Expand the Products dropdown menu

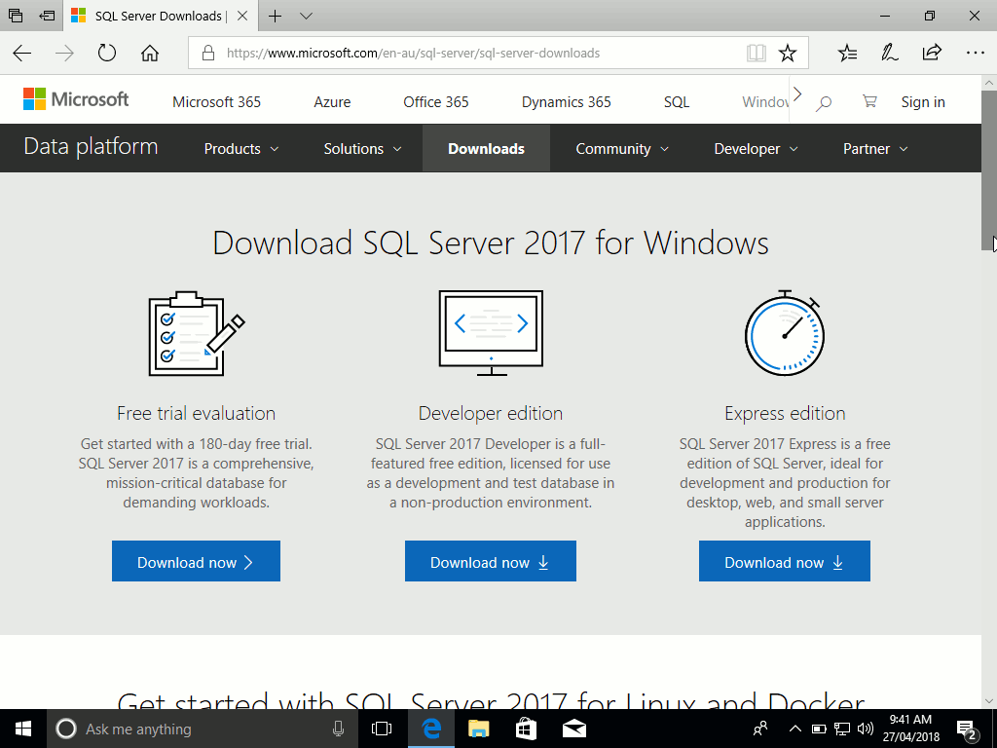(241, 149)
